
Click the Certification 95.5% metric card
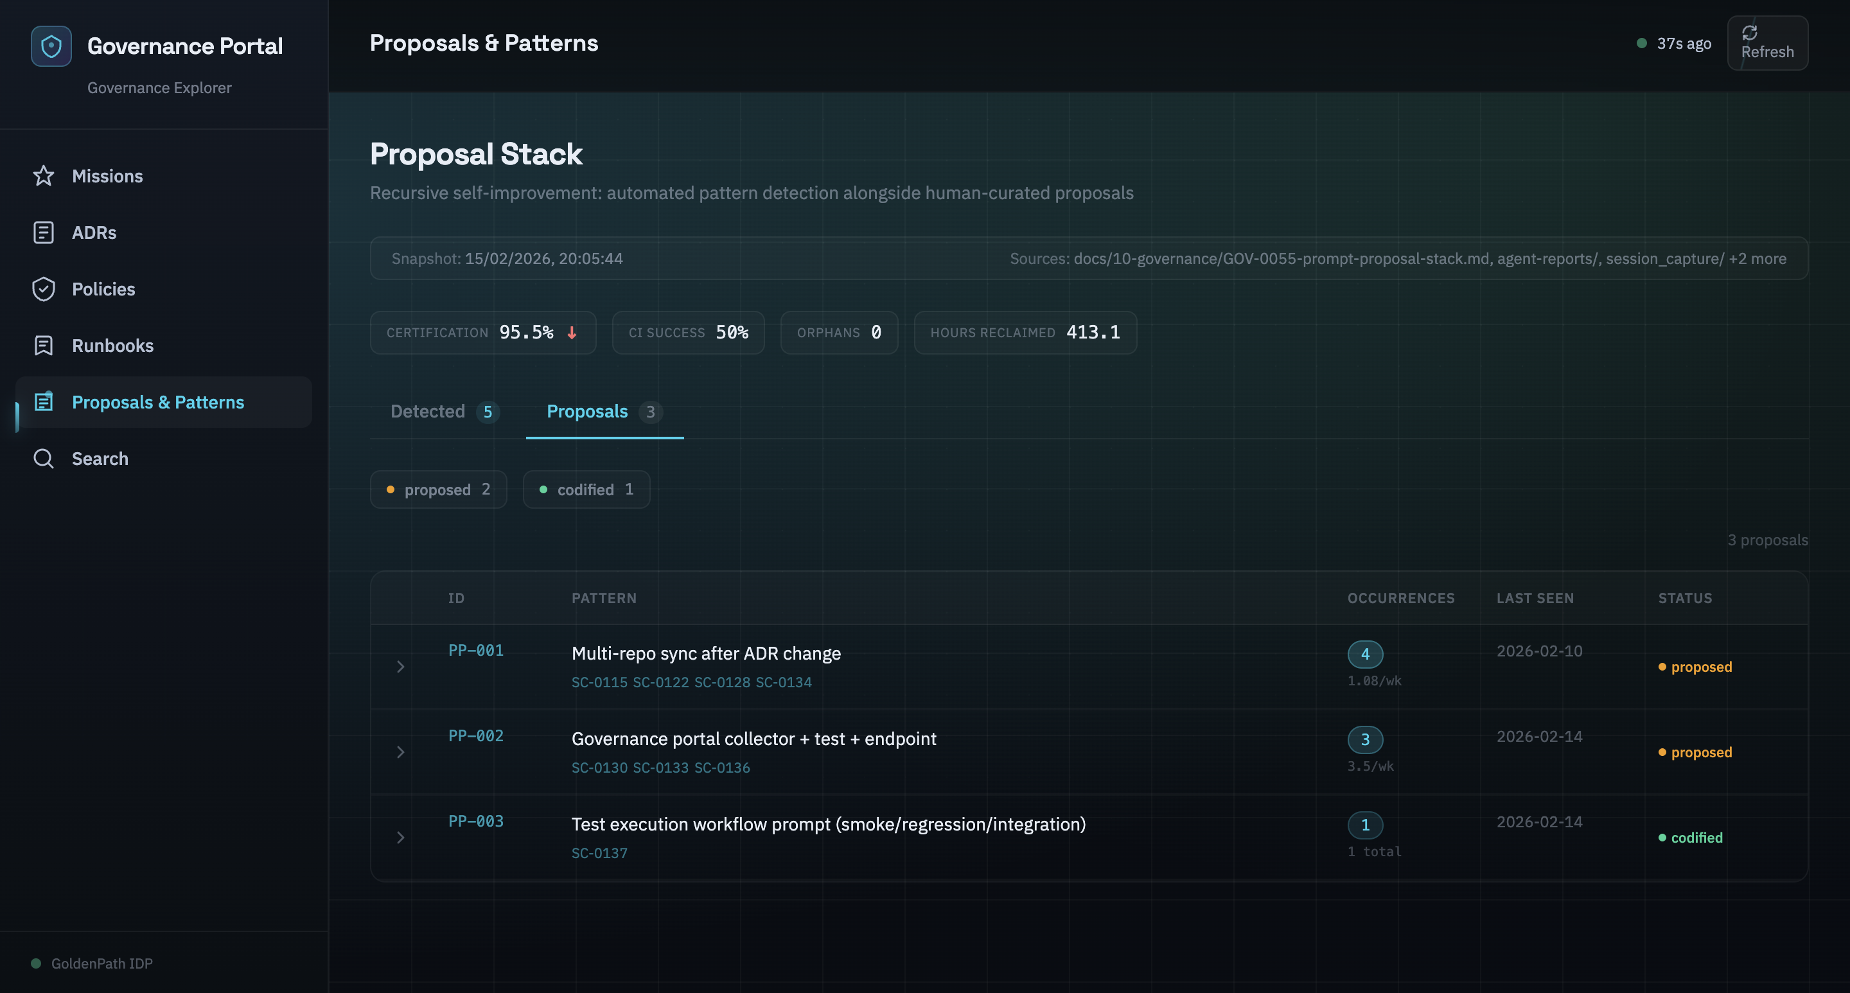[x=482, y=333]
